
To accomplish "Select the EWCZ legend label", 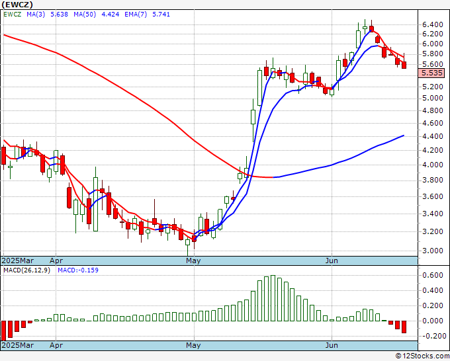I will [x=13, y=15].
